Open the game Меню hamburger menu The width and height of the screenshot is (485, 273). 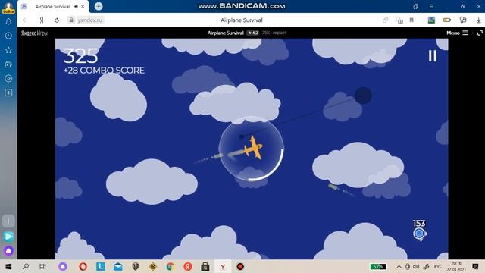pos(458,33)
